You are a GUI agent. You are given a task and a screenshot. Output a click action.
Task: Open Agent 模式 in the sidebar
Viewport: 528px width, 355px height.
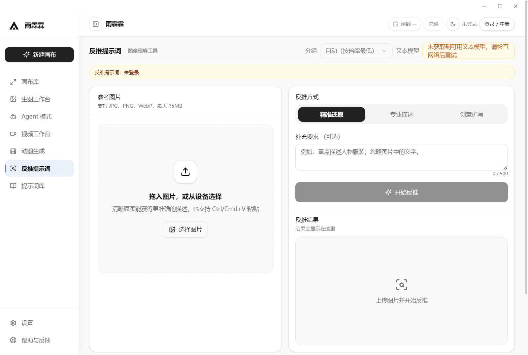(39, 117)
